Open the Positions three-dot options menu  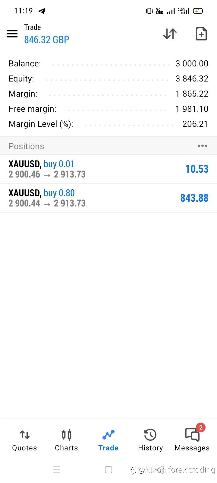[x=202, y=146]
